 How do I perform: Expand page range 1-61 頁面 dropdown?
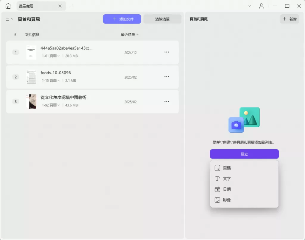click(x=51, y=56)
